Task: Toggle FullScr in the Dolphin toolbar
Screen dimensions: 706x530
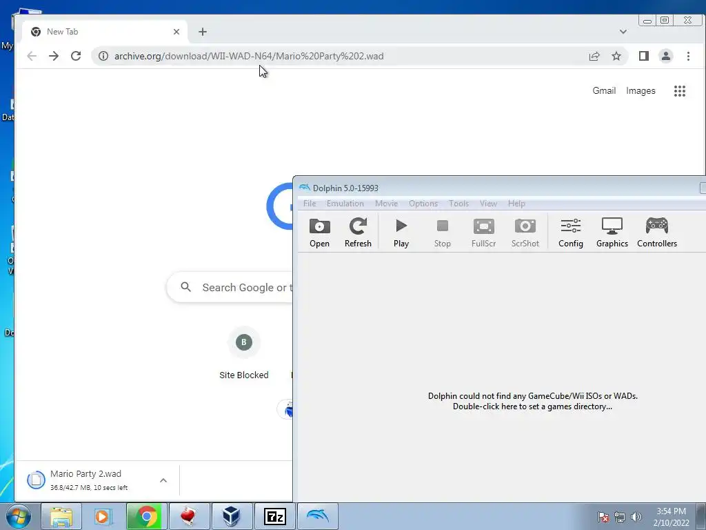Action: 483,233
